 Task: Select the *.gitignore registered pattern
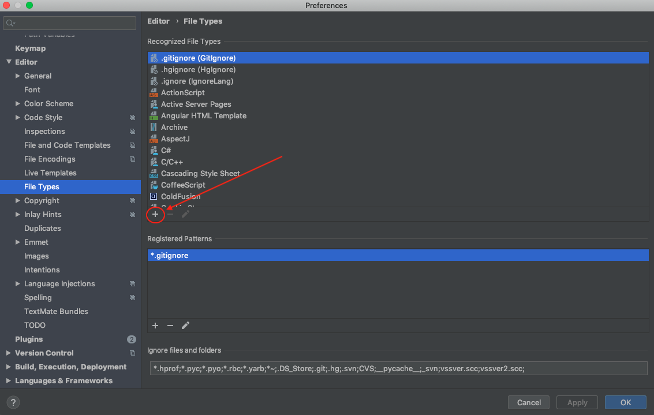[398, 255]
